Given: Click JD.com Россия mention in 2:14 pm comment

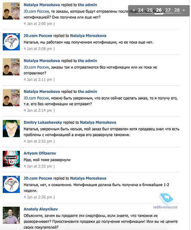Looking at the screenshot, I should 36,98.
